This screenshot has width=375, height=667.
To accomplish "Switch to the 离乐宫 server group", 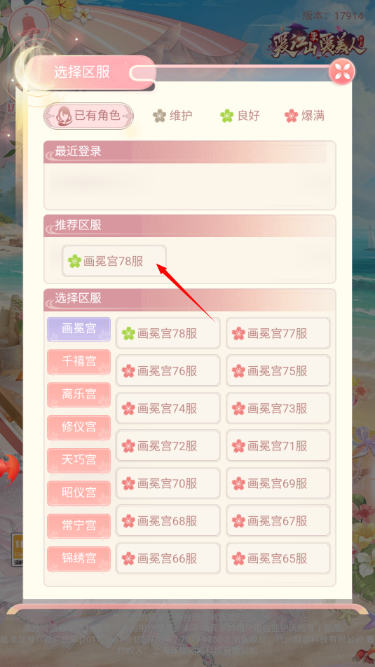I will (x=79, y=394).
